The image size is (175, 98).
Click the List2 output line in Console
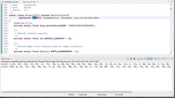coord(86,67)
